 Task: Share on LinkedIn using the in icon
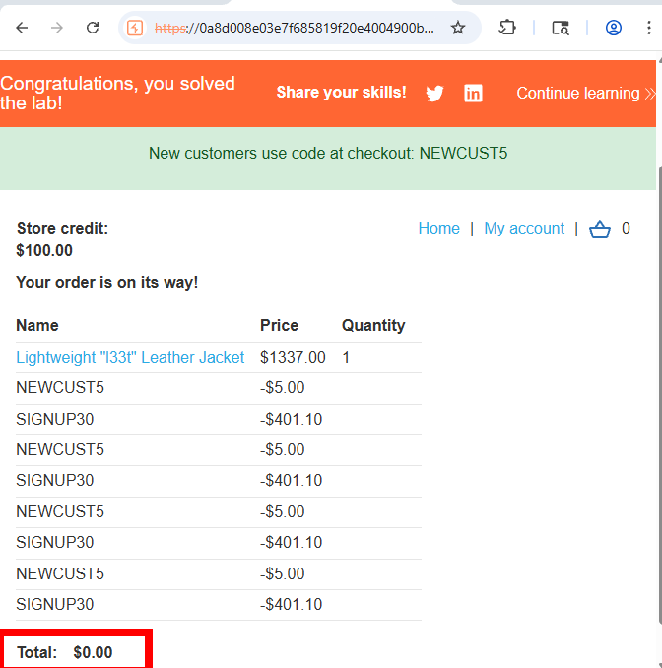(473, 93)
